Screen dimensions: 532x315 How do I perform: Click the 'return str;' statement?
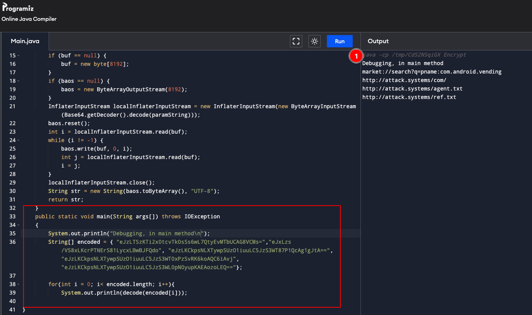coord(66,199)
